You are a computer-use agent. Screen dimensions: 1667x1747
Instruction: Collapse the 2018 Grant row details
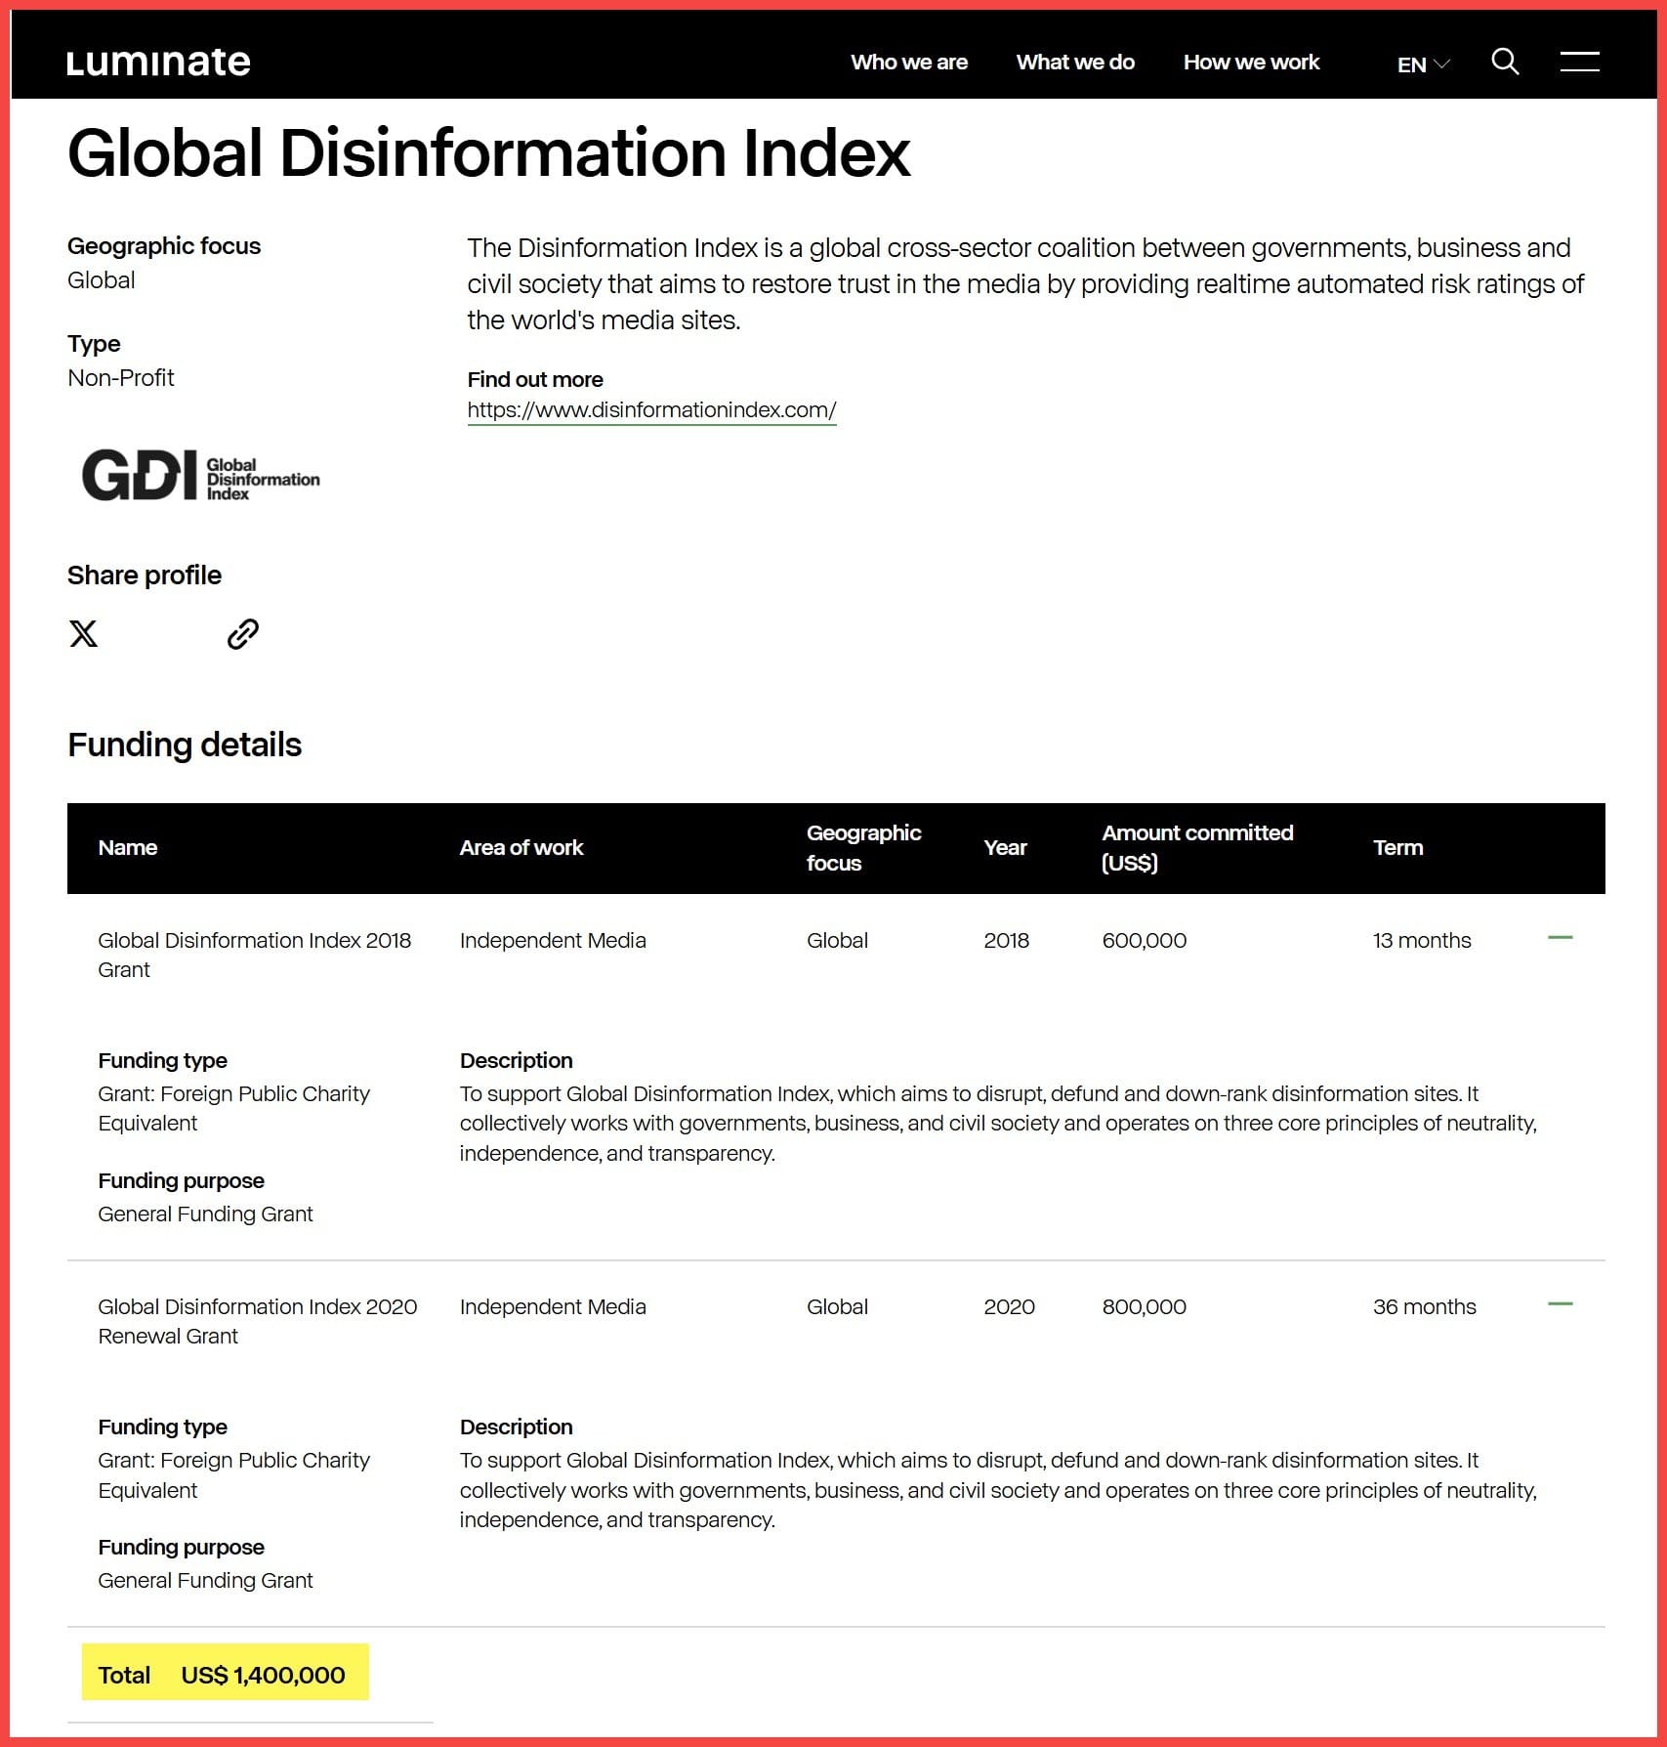tap(1560, 938)
